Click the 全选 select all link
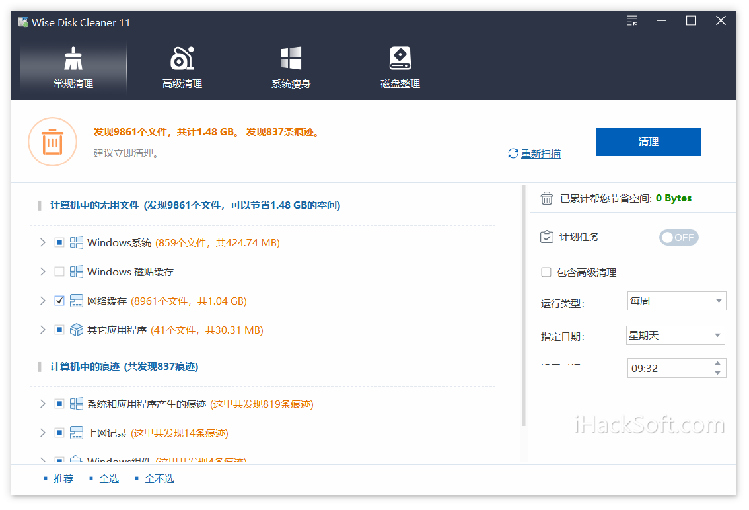749x510 pixels. (x=109, y=478)
